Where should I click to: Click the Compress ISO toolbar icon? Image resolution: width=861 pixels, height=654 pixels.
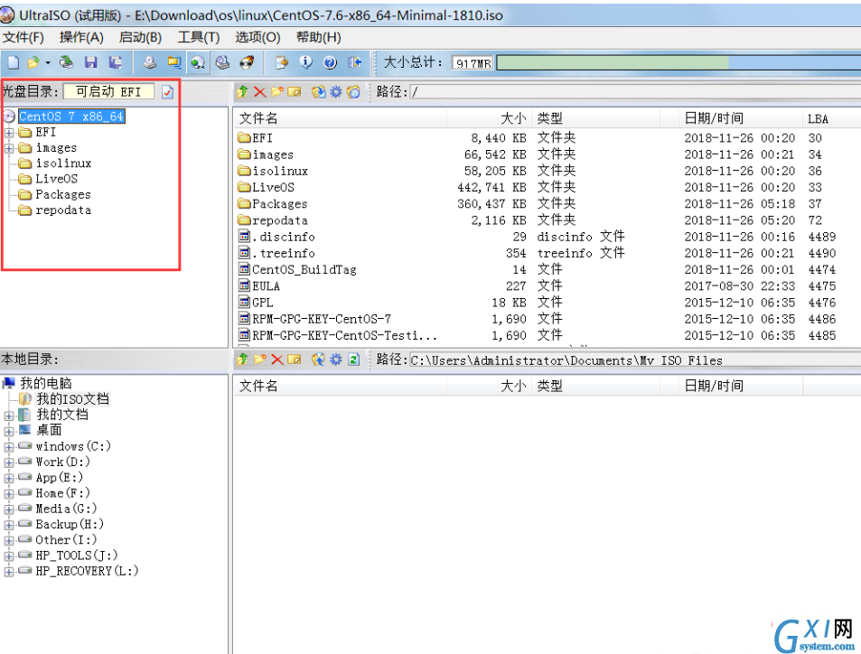(174, 62)
